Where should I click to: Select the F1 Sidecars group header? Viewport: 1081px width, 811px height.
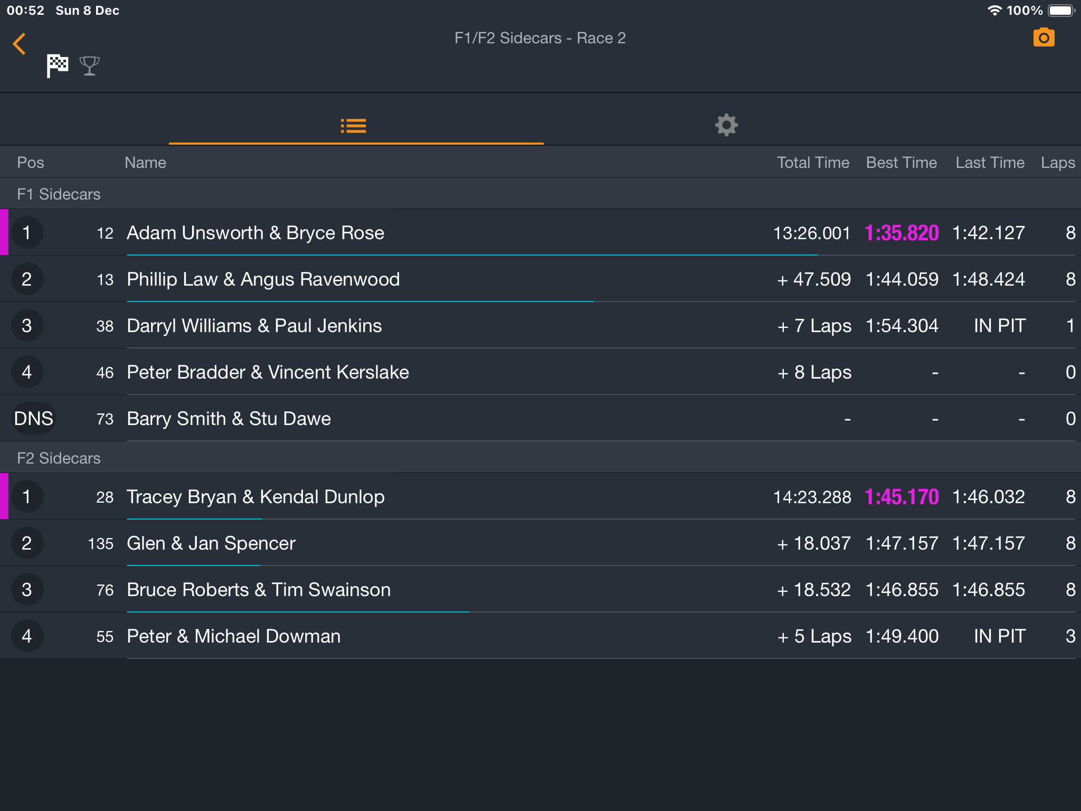540,194
